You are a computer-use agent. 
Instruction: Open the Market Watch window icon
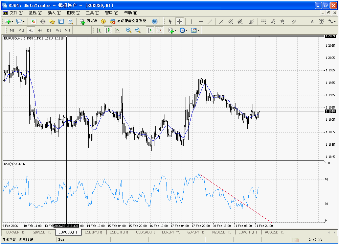tap(33, 21)
